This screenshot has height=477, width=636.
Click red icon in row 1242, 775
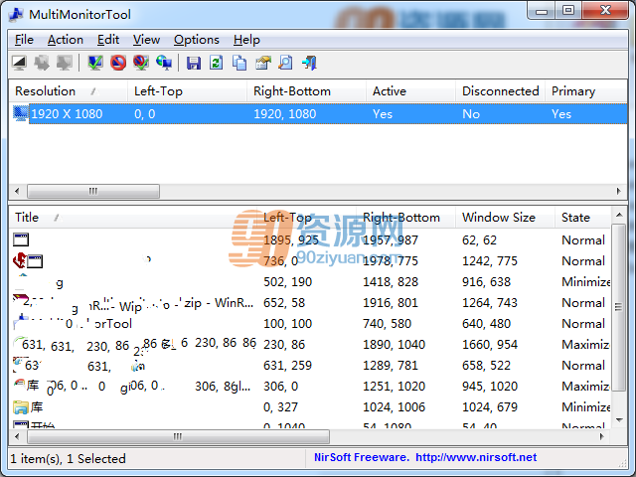(x=19, y=260)
